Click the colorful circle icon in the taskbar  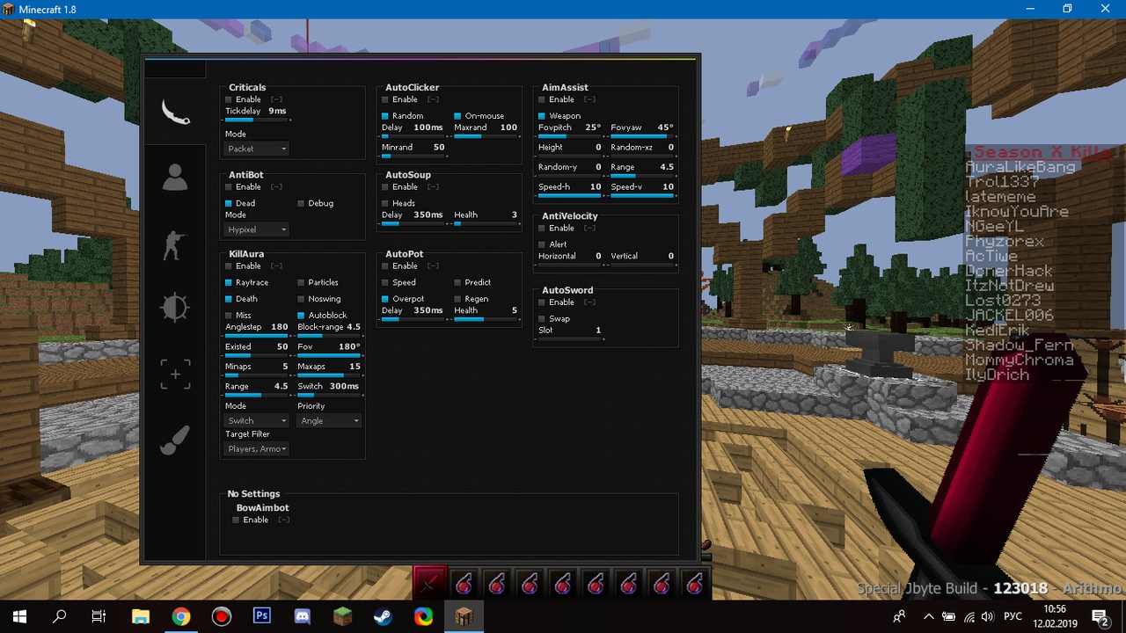pos(423,616)
